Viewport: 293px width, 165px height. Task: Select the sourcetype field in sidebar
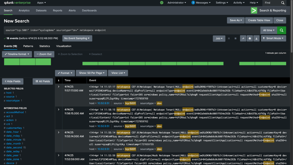[13, 101]
